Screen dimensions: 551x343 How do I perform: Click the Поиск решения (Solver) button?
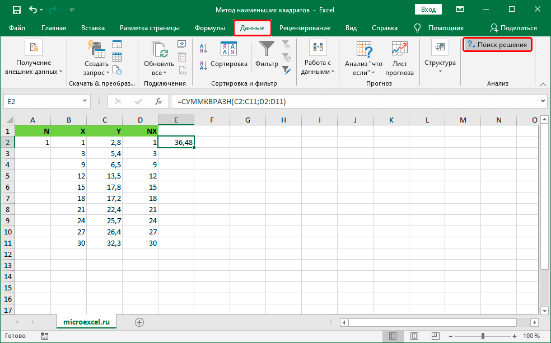tap(497, 45)
